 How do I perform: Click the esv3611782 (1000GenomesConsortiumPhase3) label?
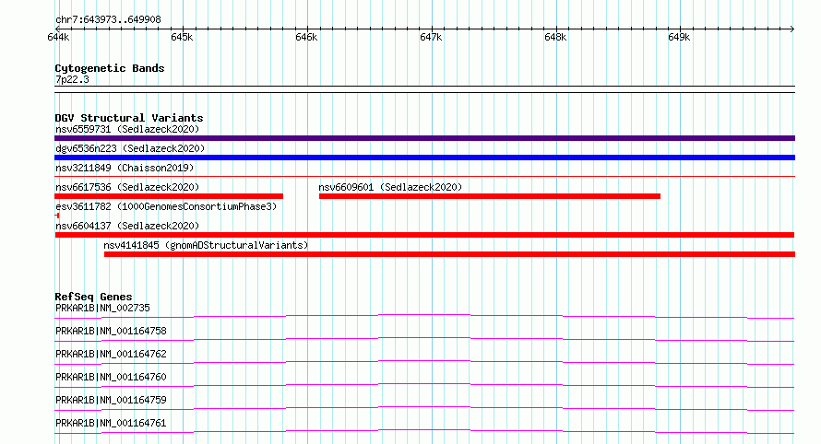click(166, 206)
